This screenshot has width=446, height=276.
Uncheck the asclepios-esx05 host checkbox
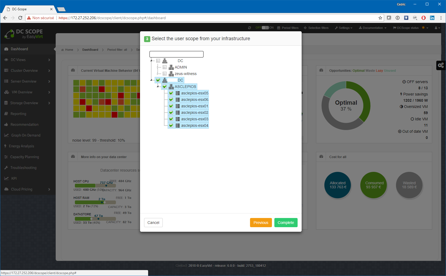[171, 93]
